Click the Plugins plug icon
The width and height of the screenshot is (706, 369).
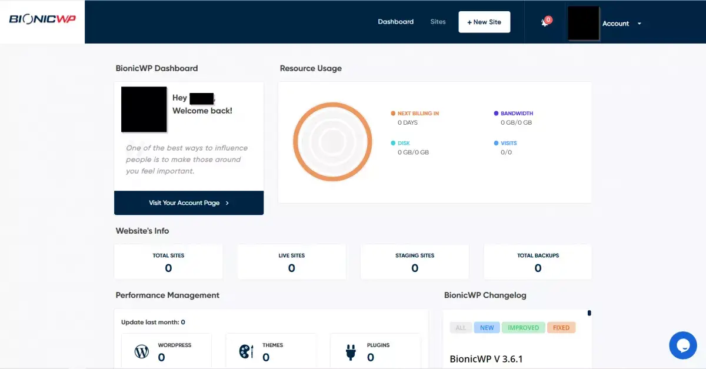coord(351,352)
